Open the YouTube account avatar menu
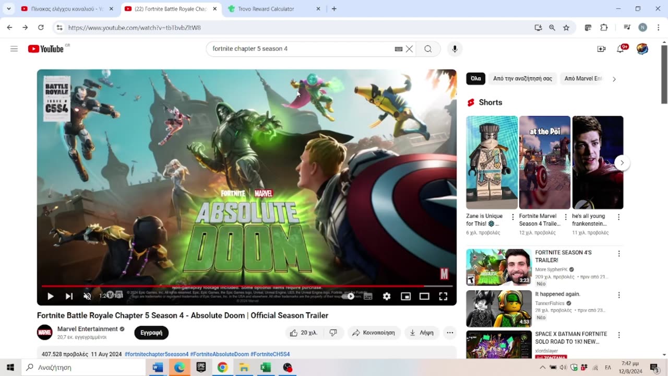 pyautogui.click(x=642, y=49)
